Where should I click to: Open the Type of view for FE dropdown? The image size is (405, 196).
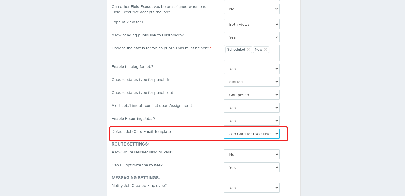(252, 24)
